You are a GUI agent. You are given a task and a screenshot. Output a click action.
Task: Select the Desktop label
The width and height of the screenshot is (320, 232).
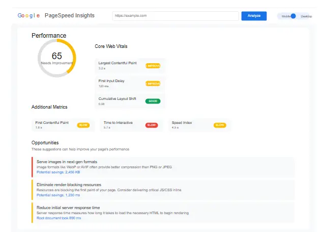coord(306,16)
